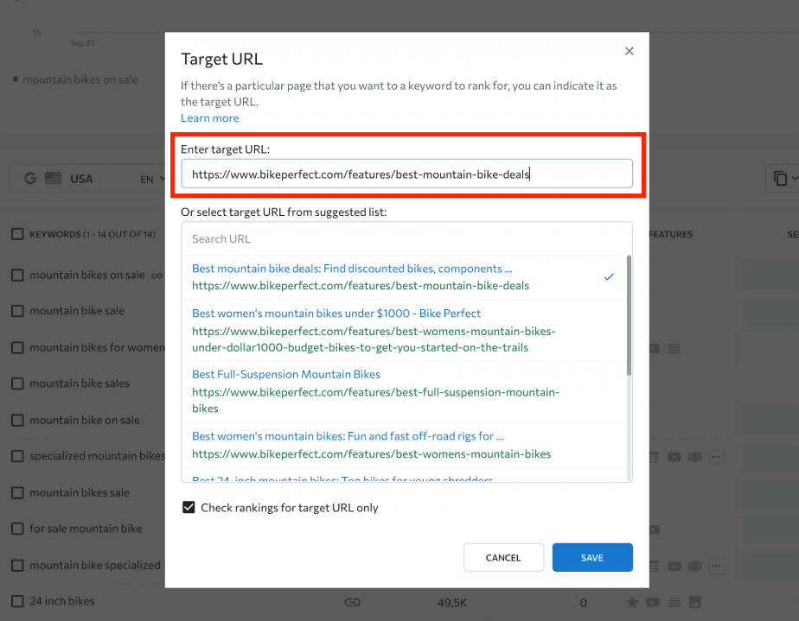The height and width of the screenshot is (621, 799).
Task: Click list feature icon in 'mountain bikes for women' row
Action: [674, 349]
